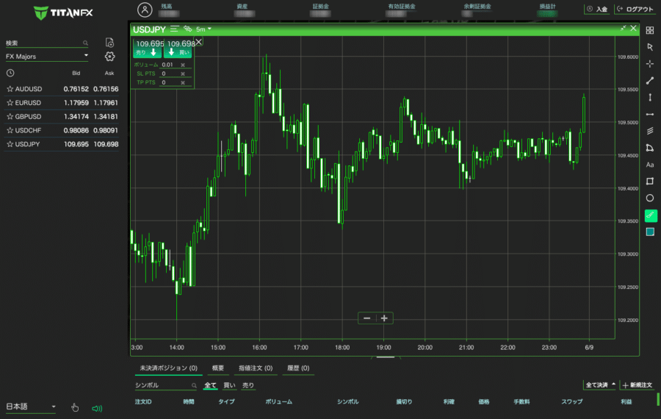This screenshot has height=419, width=661.
Task: Toggle the sound speaker icon
Action: click(x=97, y=408)
